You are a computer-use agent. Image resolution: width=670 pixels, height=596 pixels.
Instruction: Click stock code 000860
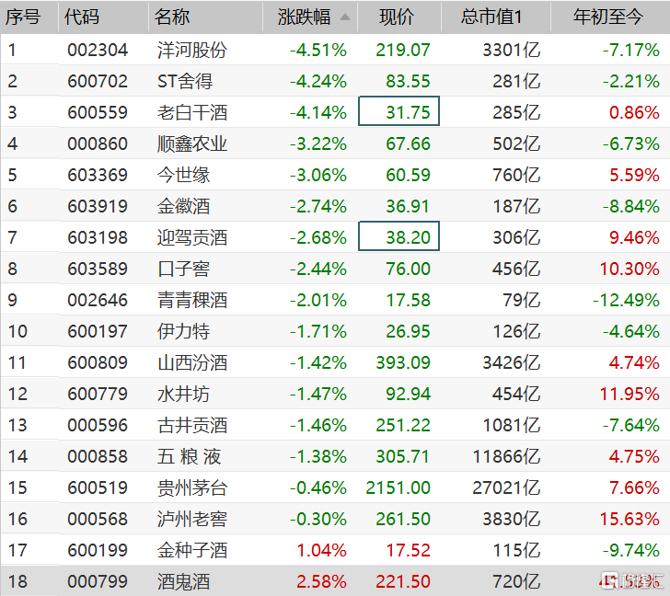(x=98, y=143)
